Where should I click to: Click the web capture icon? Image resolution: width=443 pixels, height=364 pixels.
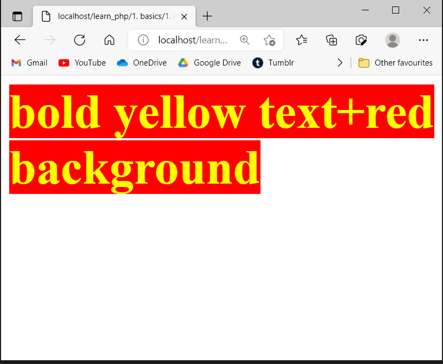click(x=361, y=40)
